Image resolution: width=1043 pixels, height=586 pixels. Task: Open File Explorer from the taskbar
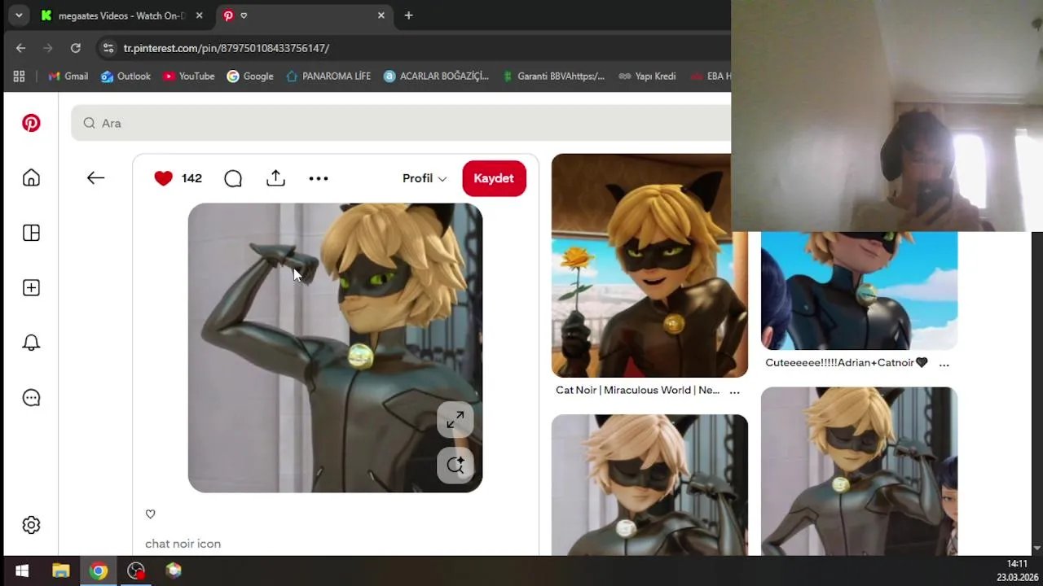pyautogui.click(x=60, y=571)
